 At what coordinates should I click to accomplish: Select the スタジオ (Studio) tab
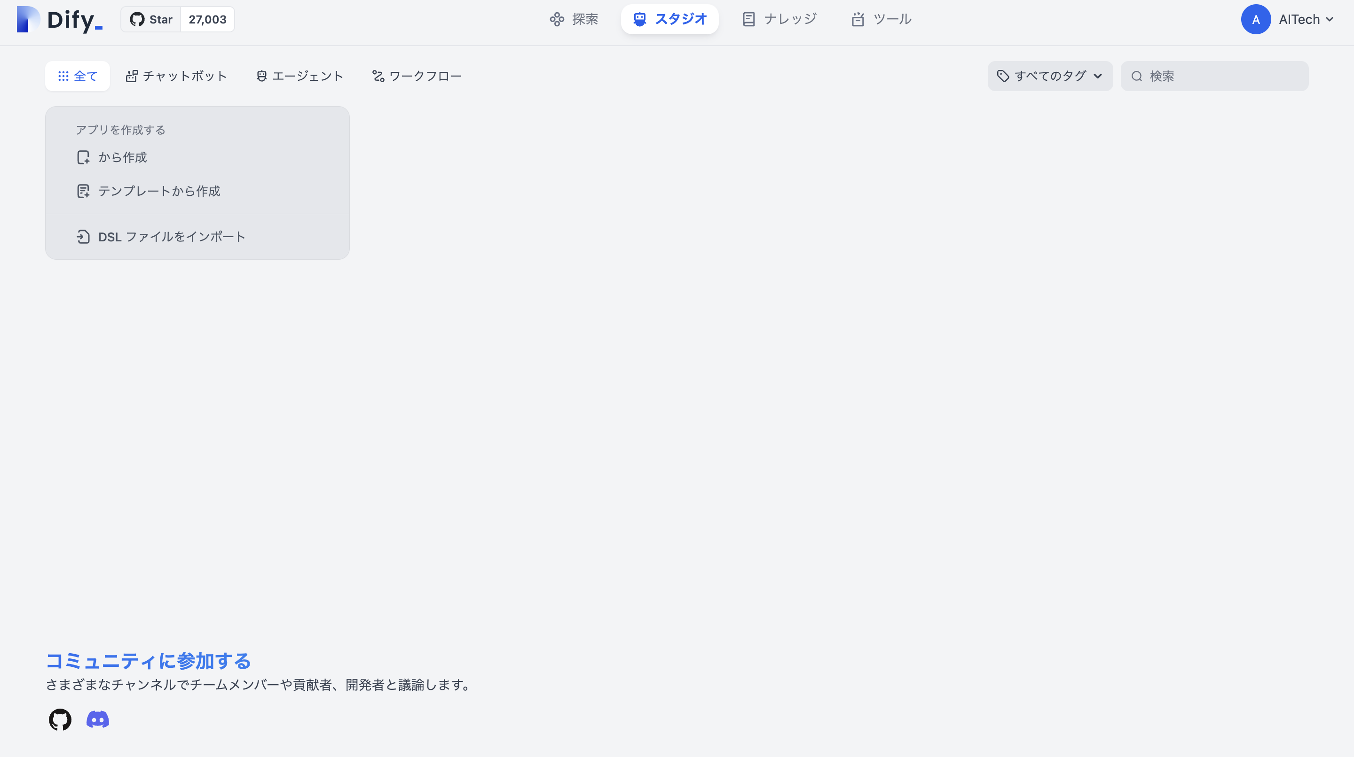coord(669,19)
